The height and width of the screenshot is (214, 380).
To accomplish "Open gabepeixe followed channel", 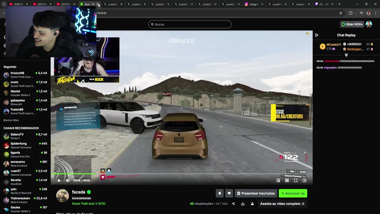I will pyautogui.click(x=25, y=102).
